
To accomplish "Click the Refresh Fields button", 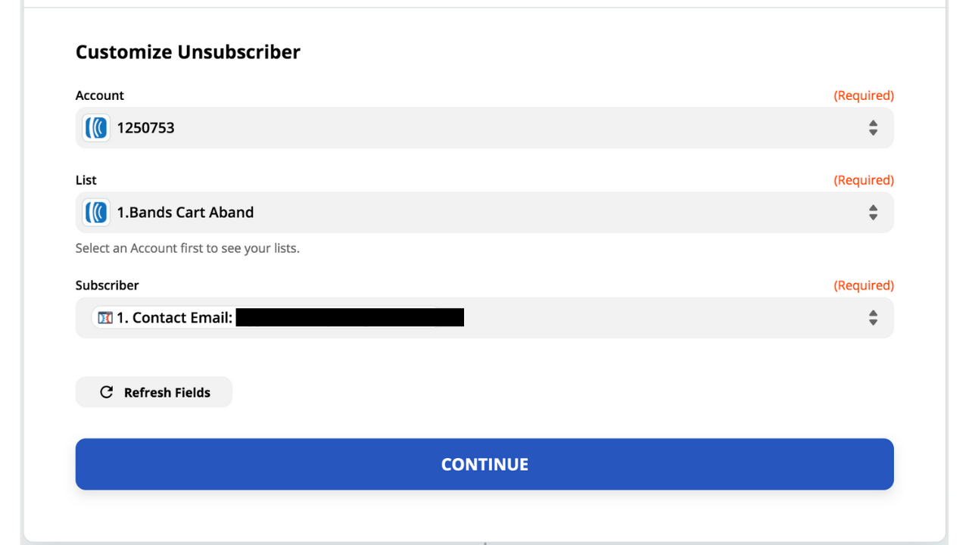I will pyautogui.click(x=154, y=392).
